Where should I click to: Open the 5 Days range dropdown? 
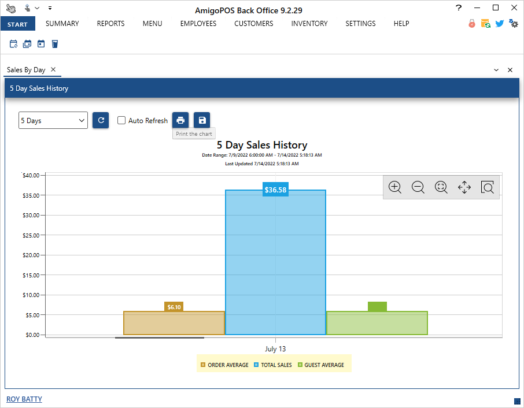tap(53, 120)
